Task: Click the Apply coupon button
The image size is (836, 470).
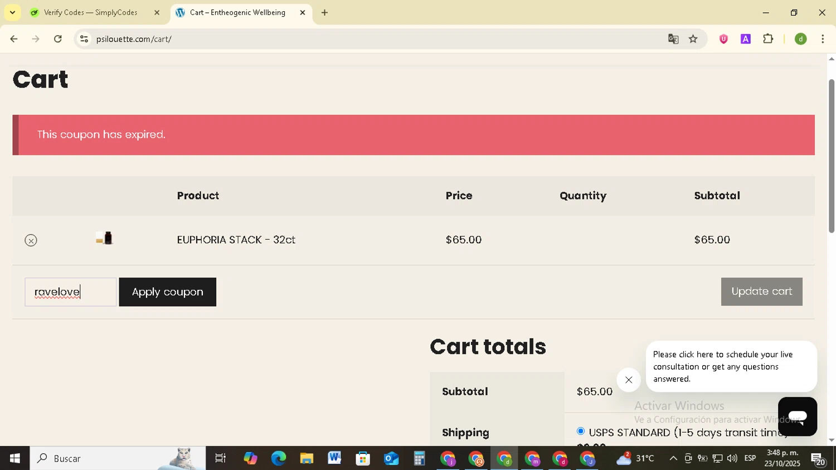Action: 167,292
